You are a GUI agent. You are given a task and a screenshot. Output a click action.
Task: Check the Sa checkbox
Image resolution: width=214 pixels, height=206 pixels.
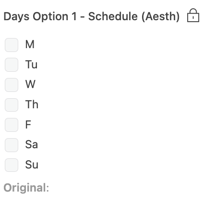pyautogui.click(x=12, y=145)
